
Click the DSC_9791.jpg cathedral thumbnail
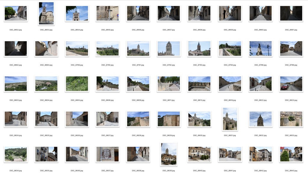[x=138, y=49]
